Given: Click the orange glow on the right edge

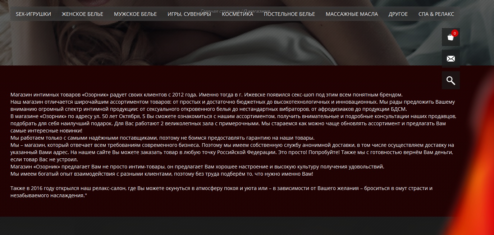Looking at the screenshot, I should pyautogui.click(x=478, y=194).
